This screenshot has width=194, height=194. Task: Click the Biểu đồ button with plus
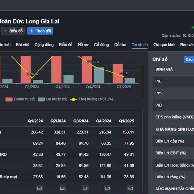[13, 31]
